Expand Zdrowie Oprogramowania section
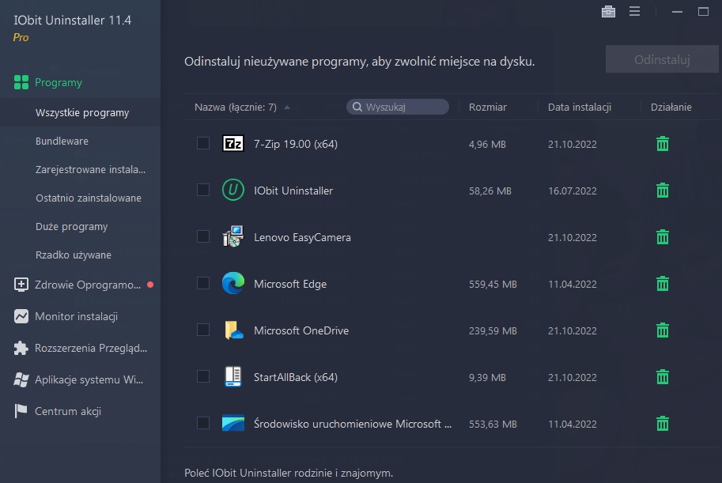Screen dimensions: 722x483 pyautogui.click(x=87, y=285)
